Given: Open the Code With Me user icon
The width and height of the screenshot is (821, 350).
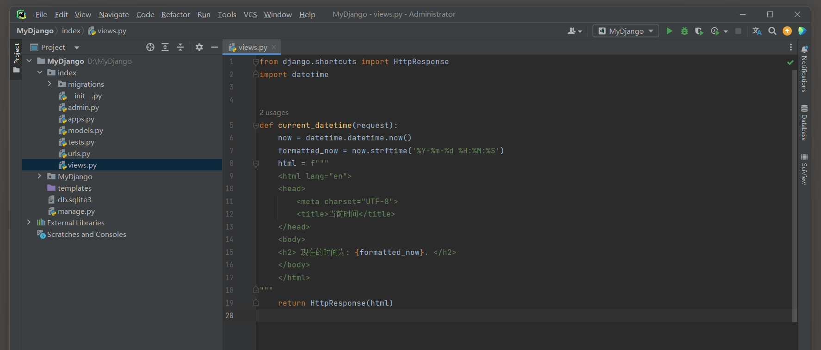Looking at the screenshot, I should (x=574, y=31).
